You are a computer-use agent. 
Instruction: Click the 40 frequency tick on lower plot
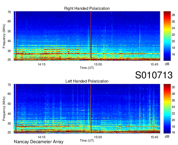[x=9, y=114]
